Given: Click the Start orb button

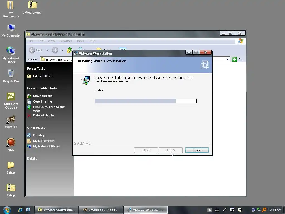Looking at the screenshot, I should point(7,210).
